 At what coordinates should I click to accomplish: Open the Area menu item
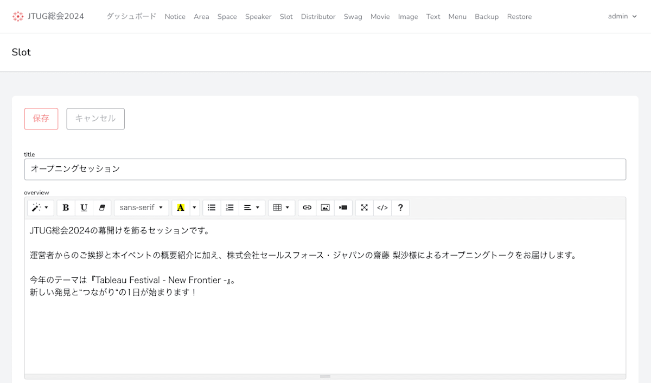(201, 16)
